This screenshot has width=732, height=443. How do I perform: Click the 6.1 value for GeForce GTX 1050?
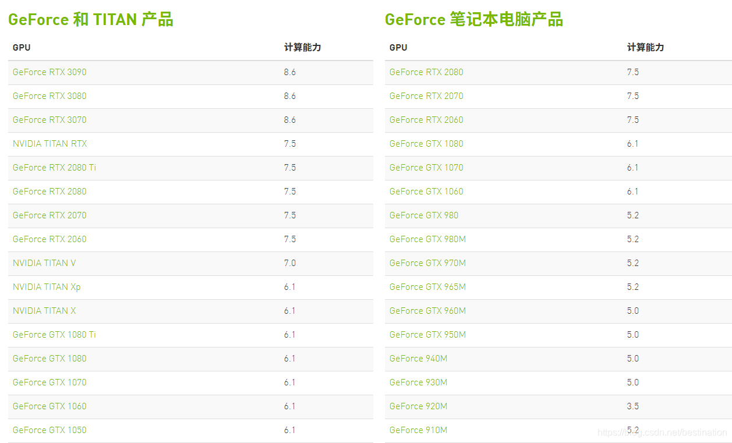[290, 430]
